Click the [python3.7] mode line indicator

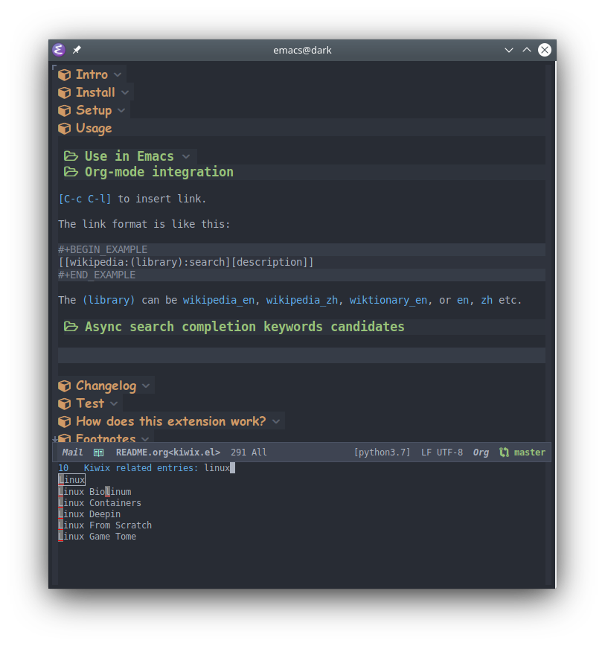(382, 452)
